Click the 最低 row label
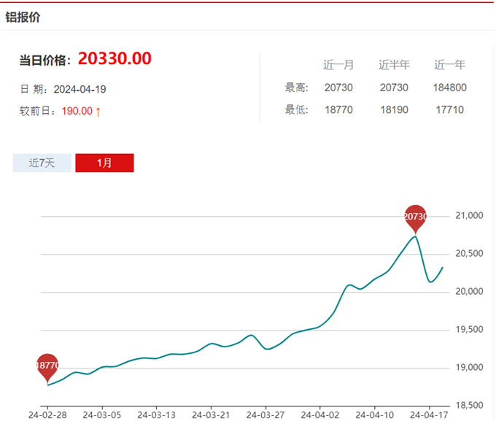 296,109
